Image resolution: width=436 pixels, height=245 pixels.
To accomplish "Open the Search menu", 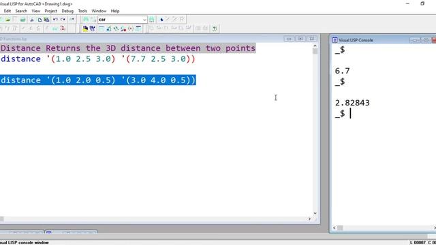I will pos(21,11).
